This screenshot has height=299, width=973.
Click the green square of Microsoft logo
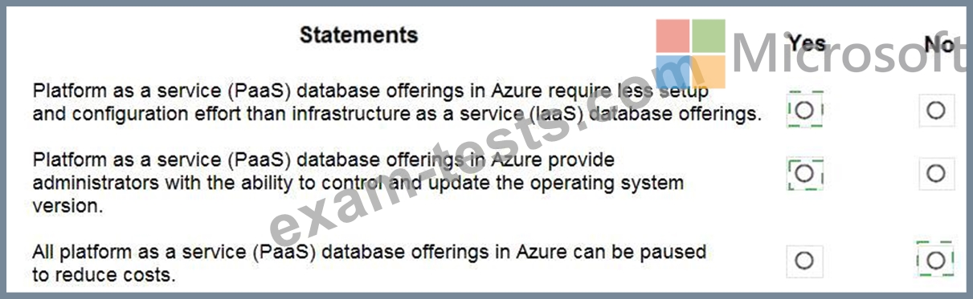709,36
